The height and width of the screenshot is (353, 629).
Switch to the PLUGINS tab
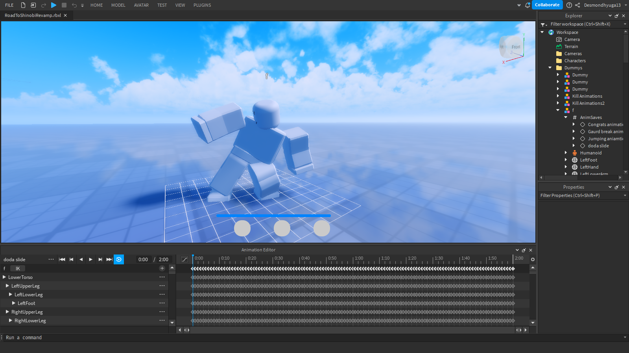coord(202,5)
